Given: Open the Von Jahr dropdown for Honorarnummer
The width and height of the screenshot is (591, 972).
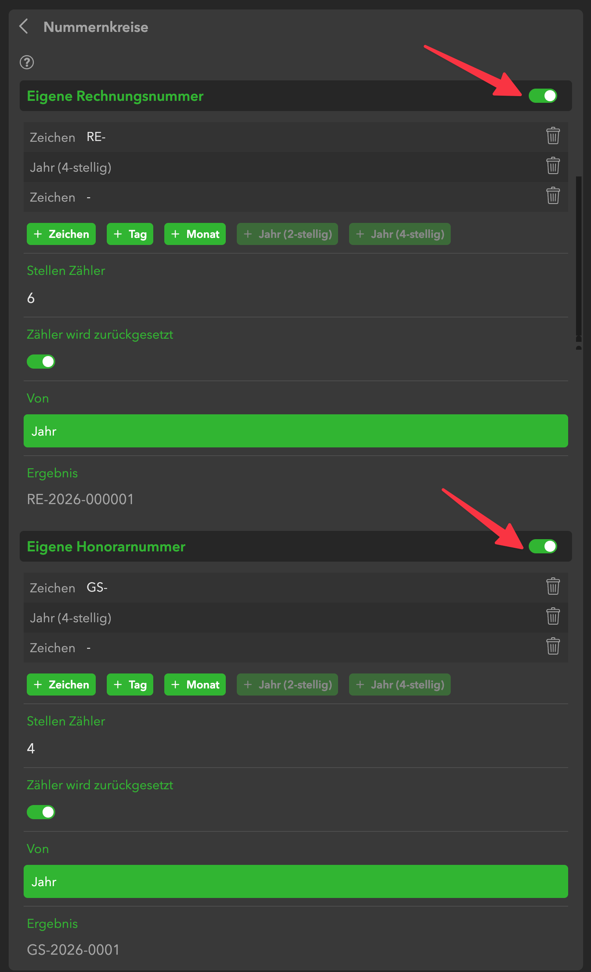Looking at the screenshot, I should pyautogui.click(x=295, y=881).
